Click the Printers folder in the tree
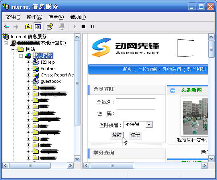Image resolution: width=217 pixels, height=180 pixels. point(48,68)
